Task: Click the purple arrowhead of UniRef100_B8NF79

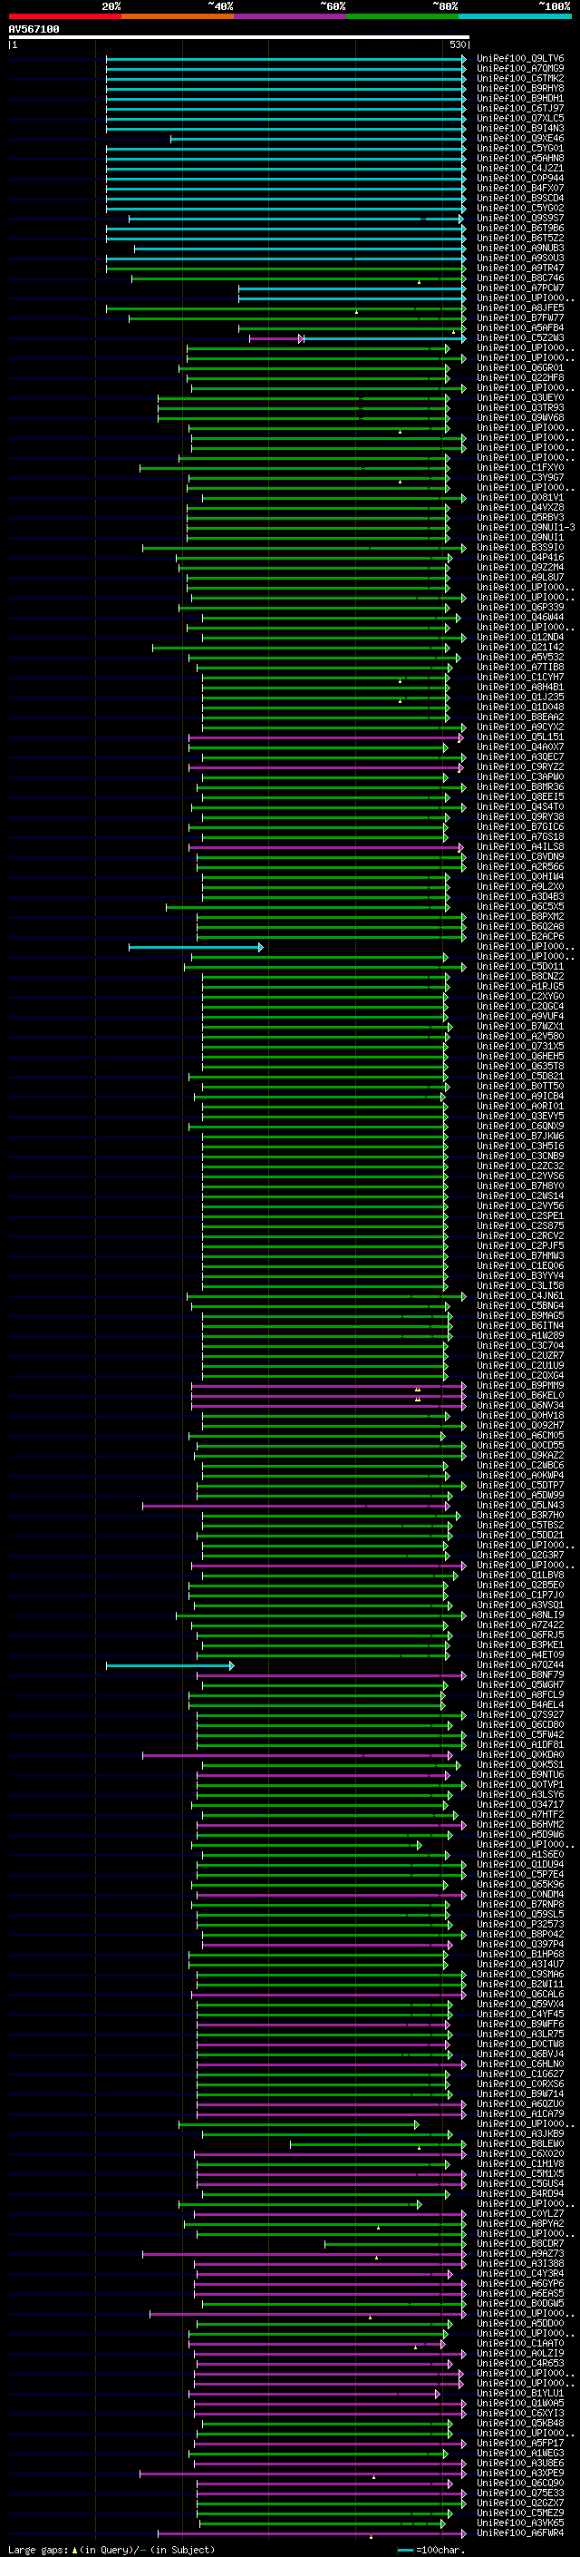Action: (463, 1674)
